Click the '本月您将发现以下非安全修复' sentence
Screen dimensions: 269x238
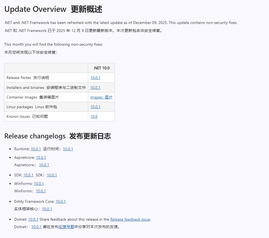(31, 52)
